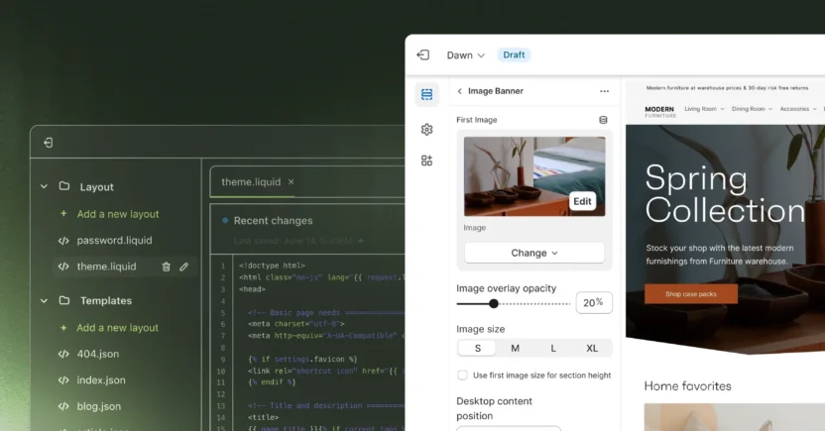The height and width of the screenshot is (431, 825).
Task: Open the Change image dropdown
Action: point(533,253)
